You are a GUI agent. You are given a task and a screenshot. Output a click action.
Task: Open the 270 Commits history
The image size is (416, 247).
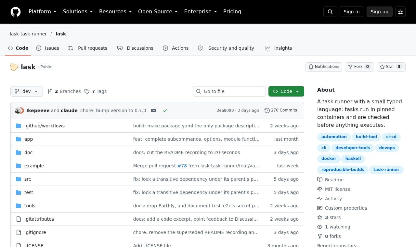[281, 110]
